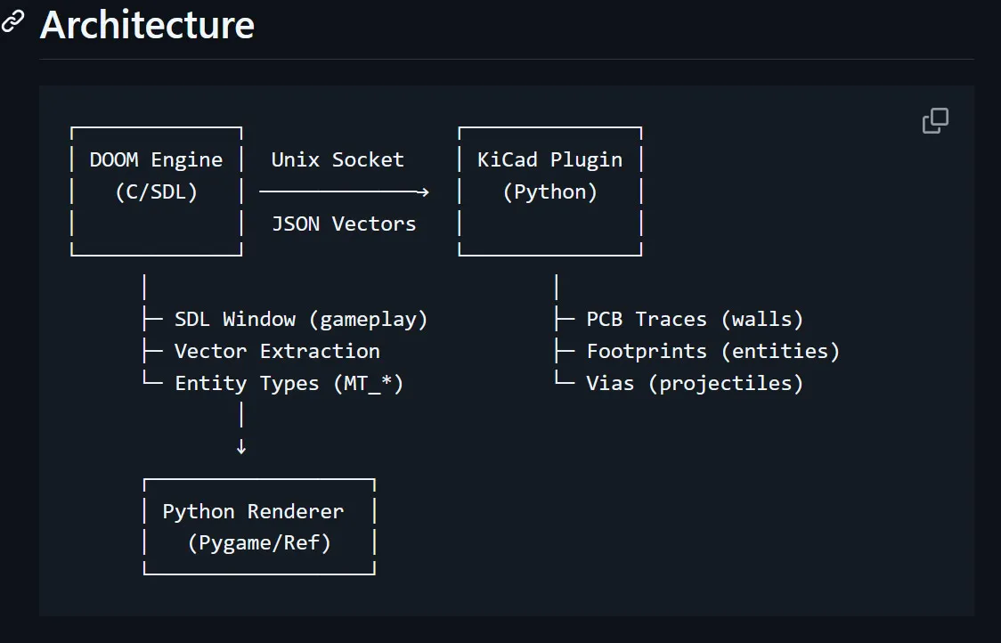Screen dimensions: 1001x643
Task: Click the horizontal rule under Architecture heading
Action: (x=506, y=60)
